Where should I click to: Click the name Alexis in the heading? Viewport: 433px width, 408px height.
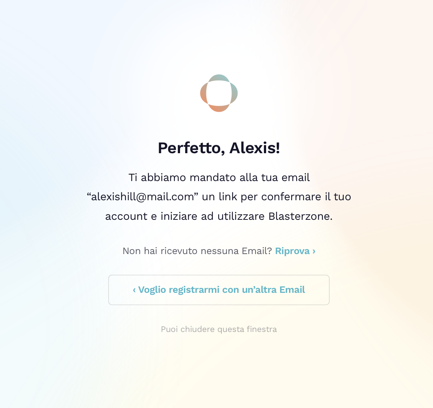[254, 148]
